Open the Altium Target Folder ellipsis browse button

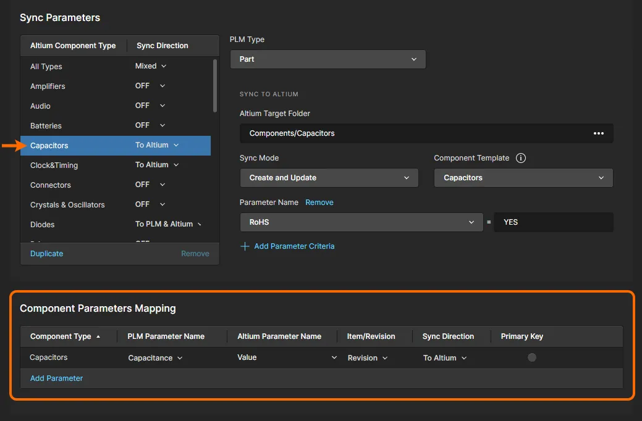click(x=598, y=133)
